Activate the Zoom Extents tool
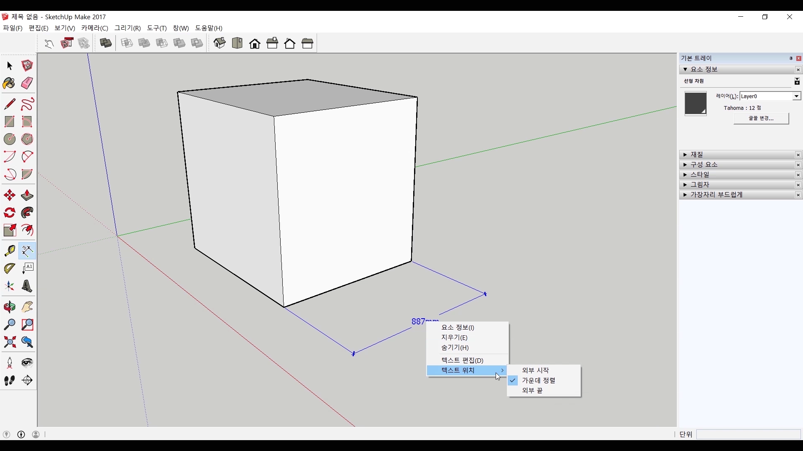The height and width of the screenshot is (451, 803). [x=9, y=342]
